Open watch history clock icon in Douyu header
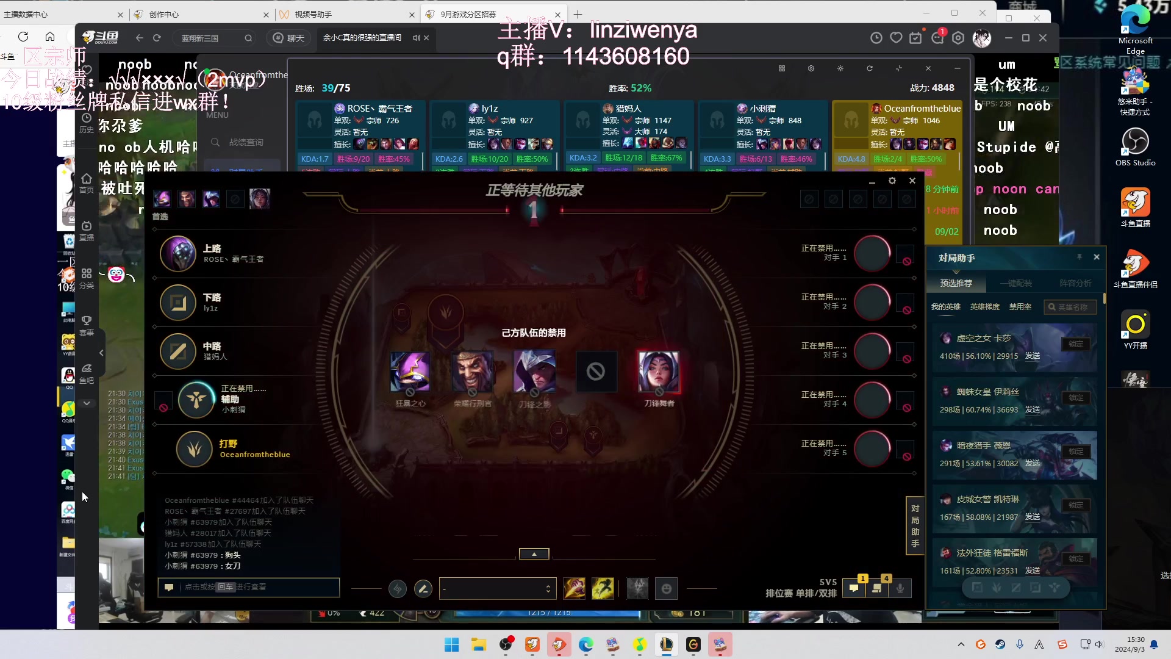 (876, 38)
